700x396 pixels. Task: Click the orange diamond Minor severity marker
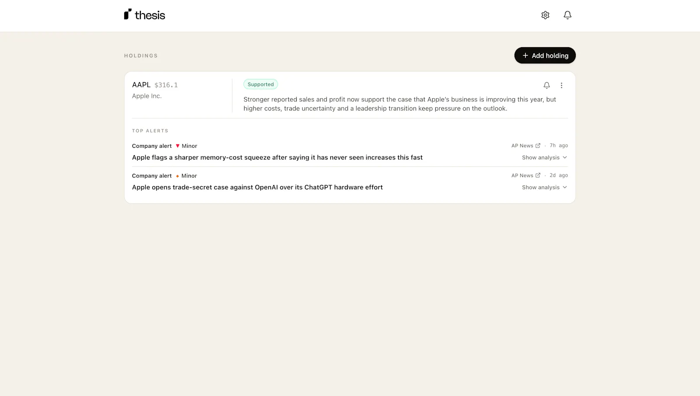click(x=178, y=176)
